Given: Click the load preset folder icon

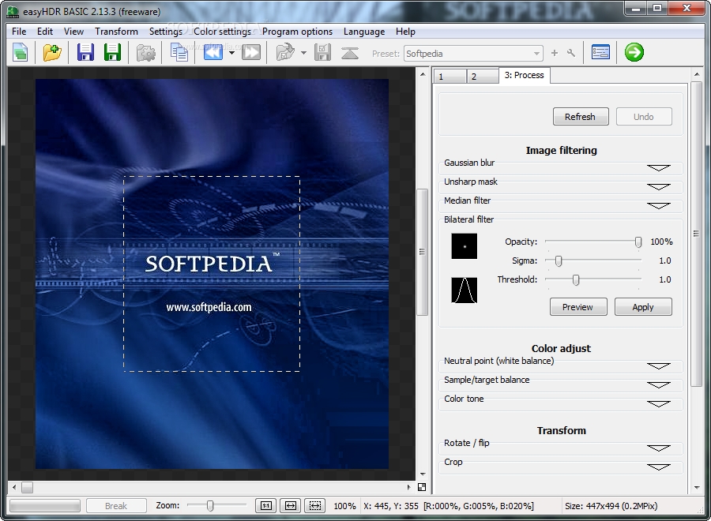Looking at the screenshot, I should click(x=286, y=53).
